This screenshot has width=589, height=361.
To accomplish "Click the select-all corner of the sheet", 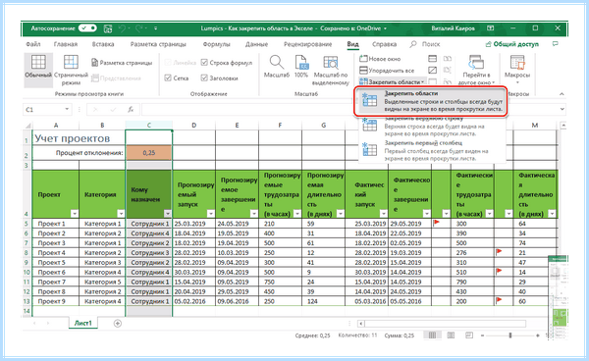I will pos(27,126).
